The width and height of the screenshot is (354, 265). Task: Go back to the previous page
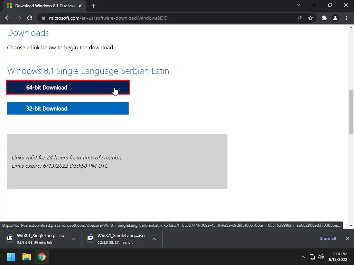pos(8,18)
